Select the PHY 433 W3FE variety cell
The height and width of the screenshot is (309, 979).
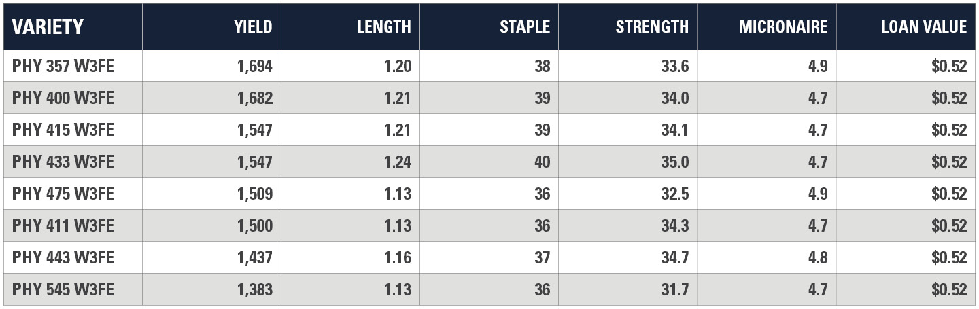click(63, 162)
